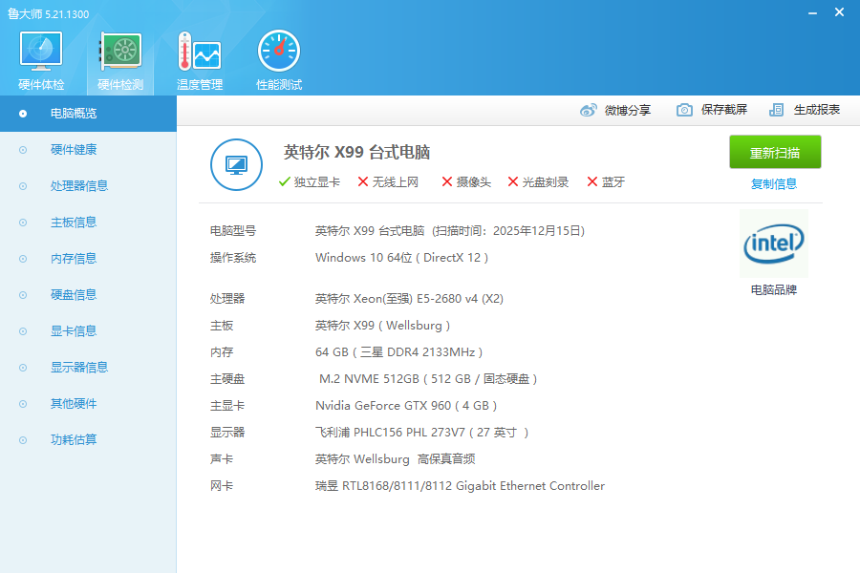Click the Intel brand logo
Screen dimensions: 860x573
774,244
